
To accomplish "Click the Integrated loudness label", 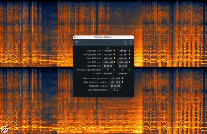I will click(x=99, y=86).
